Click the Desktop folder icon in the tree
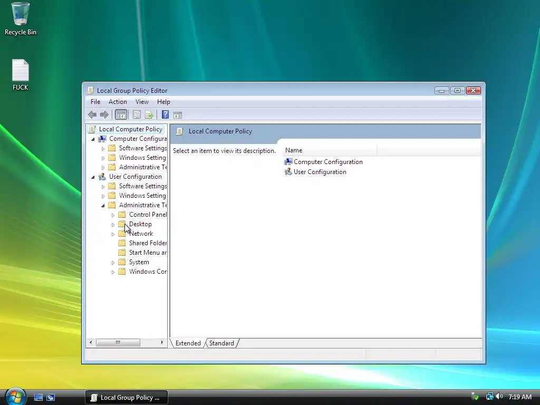Image resolution: width=540 pixels, height=405 pixels. (x=122, y=224)
